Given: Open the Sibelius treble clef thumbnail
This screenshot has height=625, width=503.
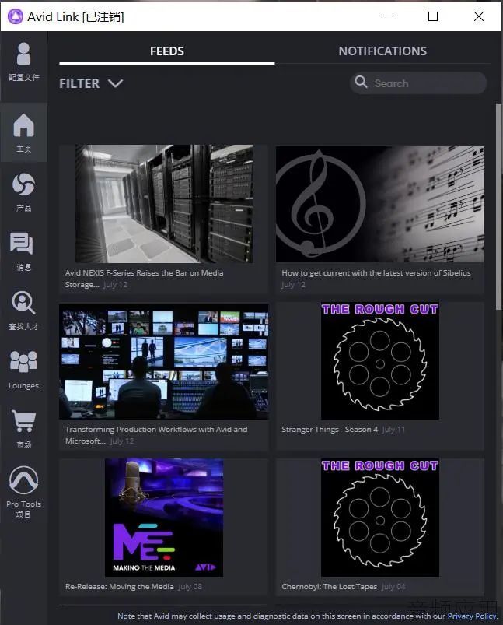Looking at the screenshot, I should 380,204.
